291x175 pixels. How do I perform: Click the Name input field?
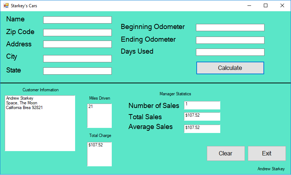coord(77,20)
